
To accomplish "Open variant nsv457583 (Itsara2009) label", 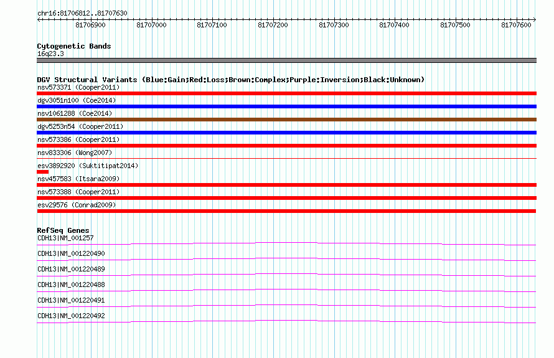I will (x=78, y=179).
